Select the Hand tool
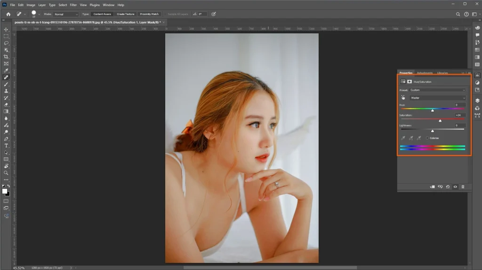Viewport: 482px width, 270px height. point(6,166)
